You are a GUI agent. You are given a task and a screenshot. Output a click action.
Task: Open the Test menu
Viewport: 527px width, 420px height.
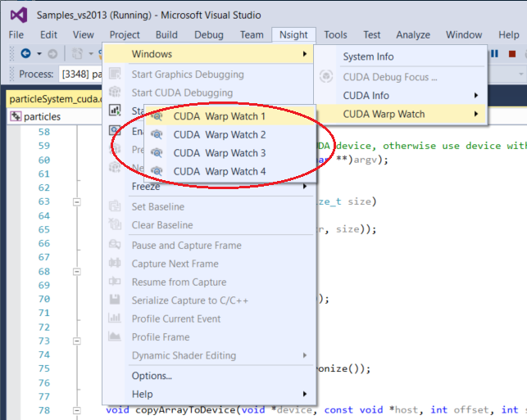pos(372,34)
